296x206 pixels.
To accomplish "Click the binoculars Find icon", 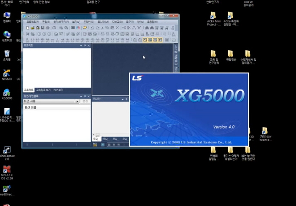I will [147, 28].
